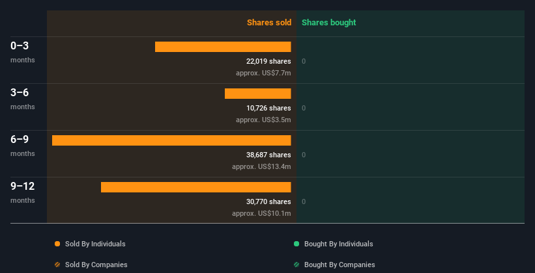This screenshot has width=535, height=273.
Task: Click the Shares bought column header
Action: tap(328, 23)
